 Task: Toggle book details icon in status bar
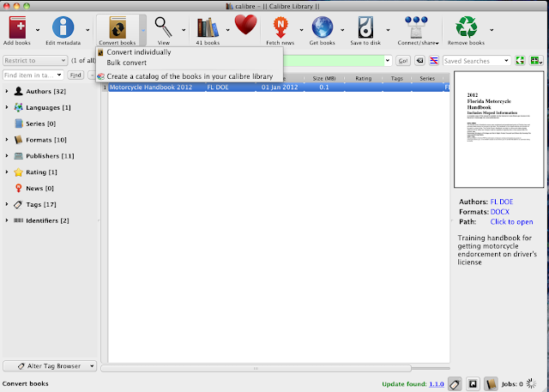491,384
